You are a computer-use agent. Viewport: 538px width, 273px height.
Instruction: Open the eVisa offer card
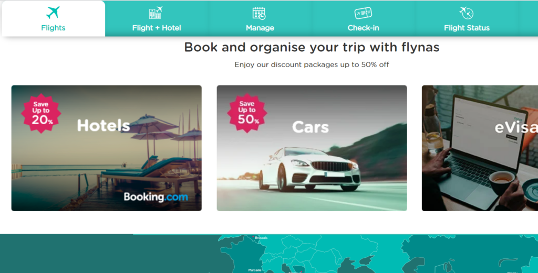[x=480, y=148]
